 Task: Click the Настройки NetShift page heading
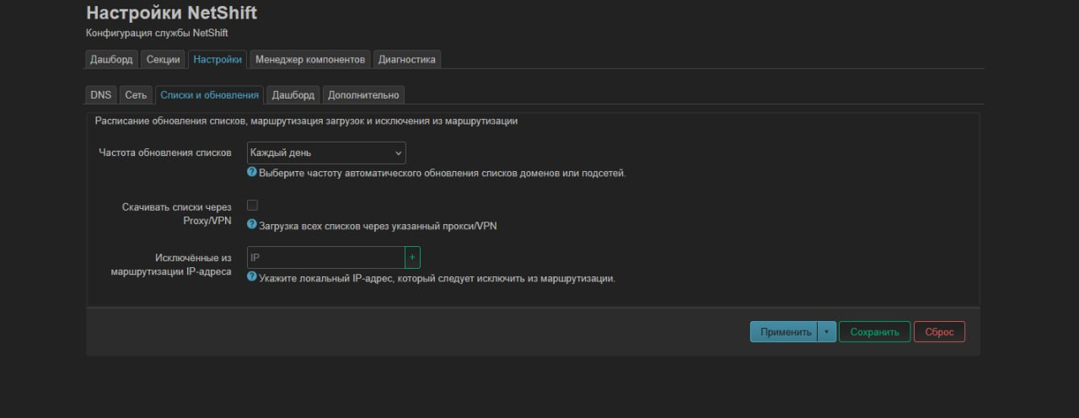click(x=172, y=13)
